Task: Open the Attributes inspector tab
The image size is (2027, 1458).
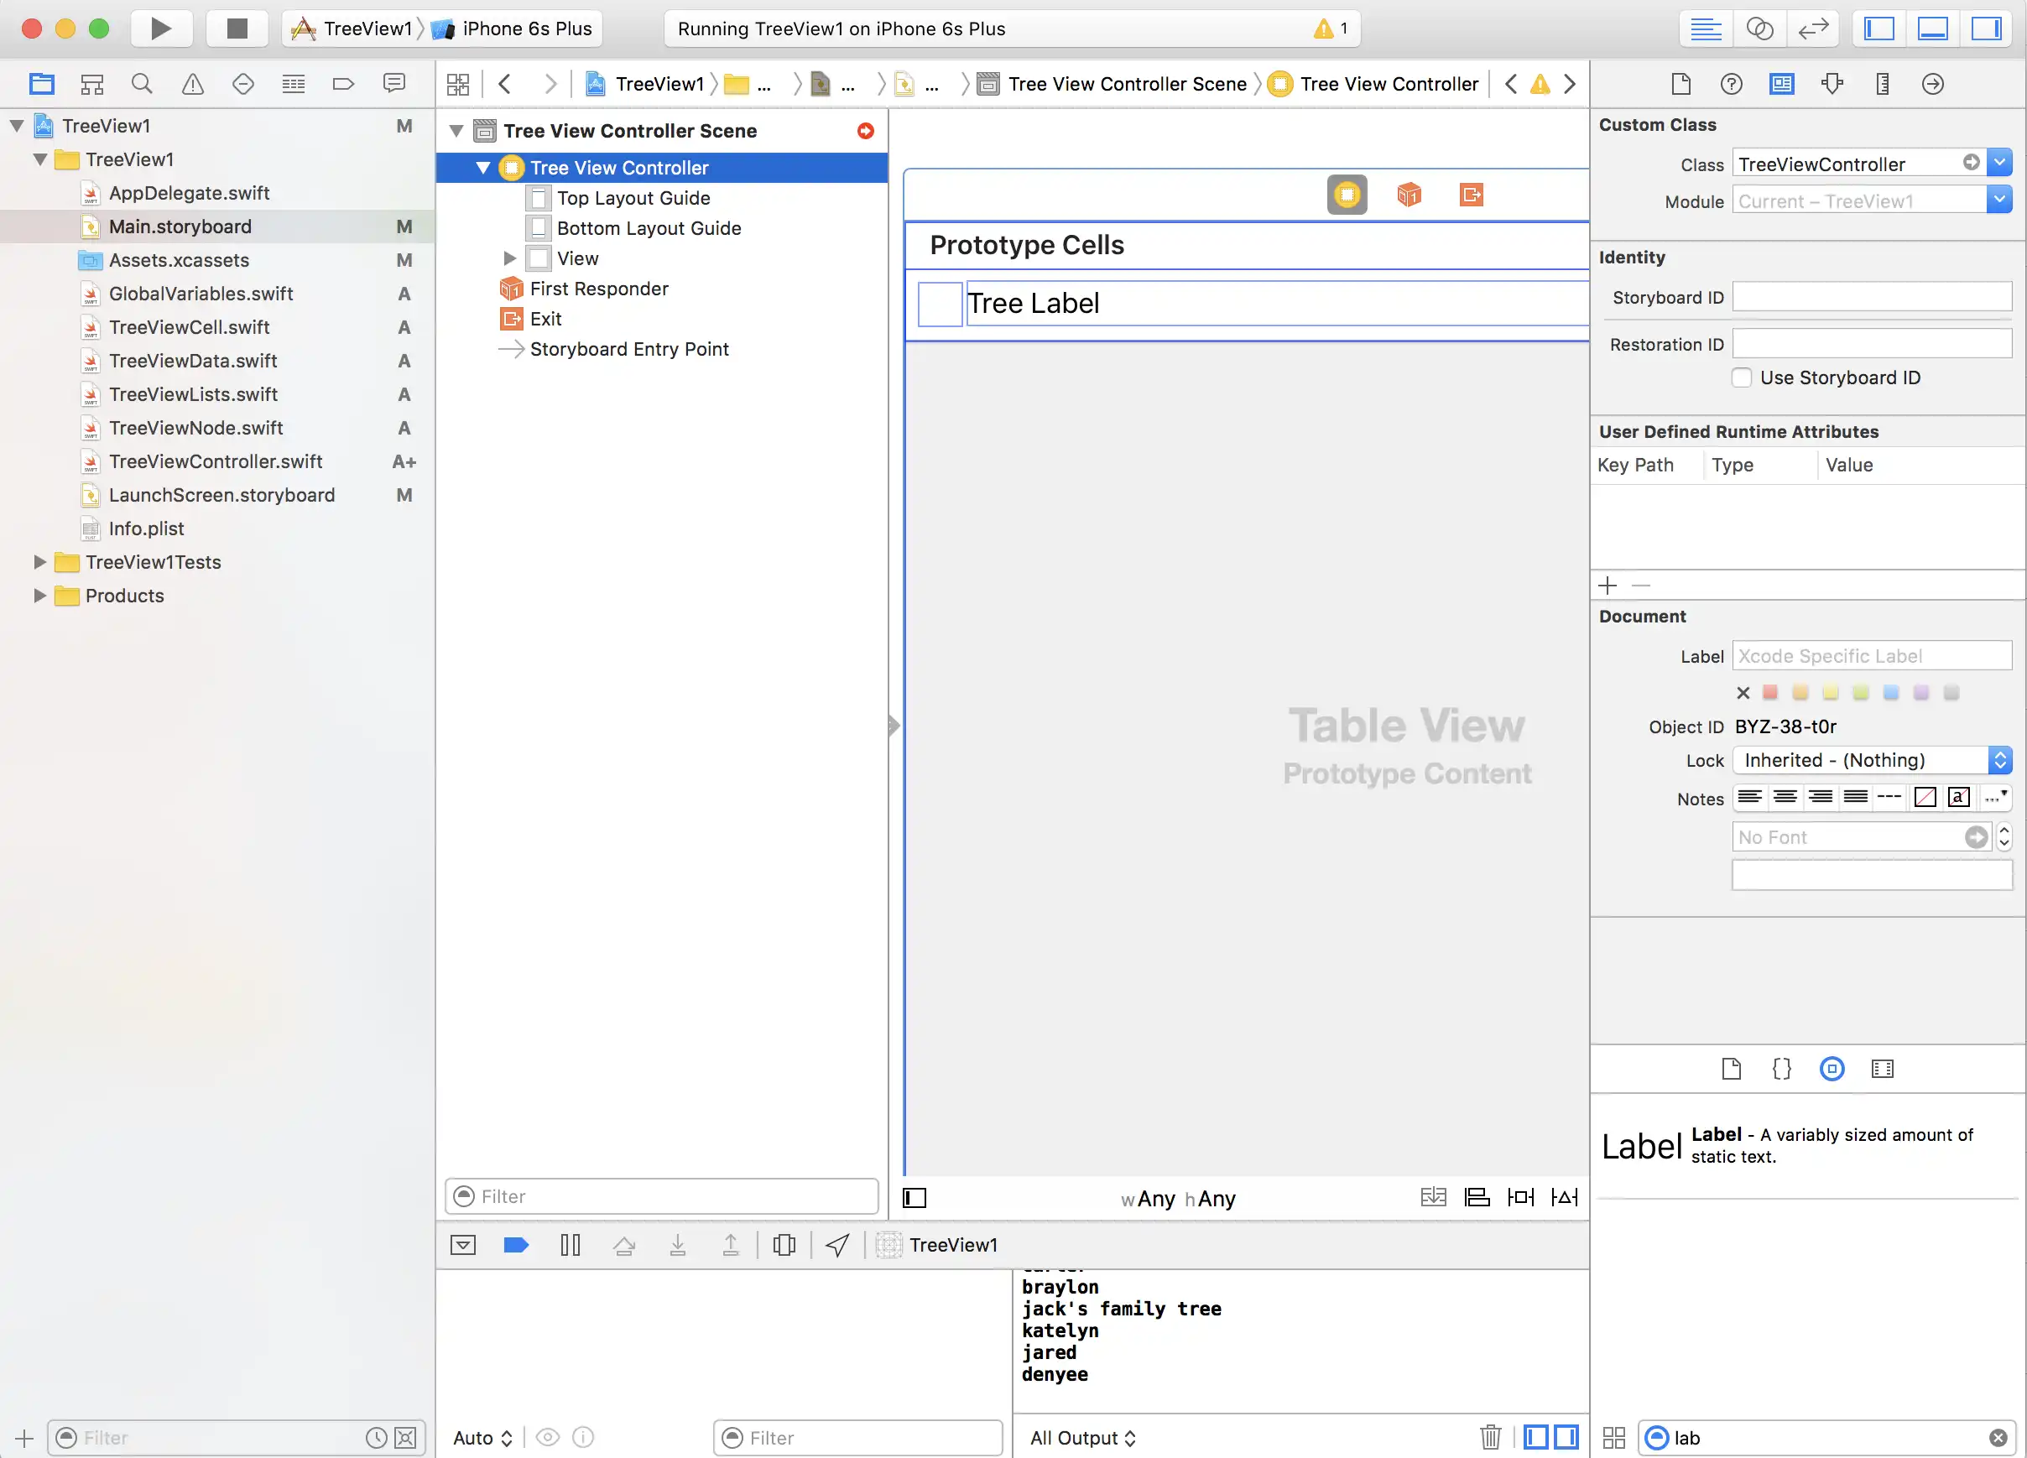Action: [x=1832, y=84]
